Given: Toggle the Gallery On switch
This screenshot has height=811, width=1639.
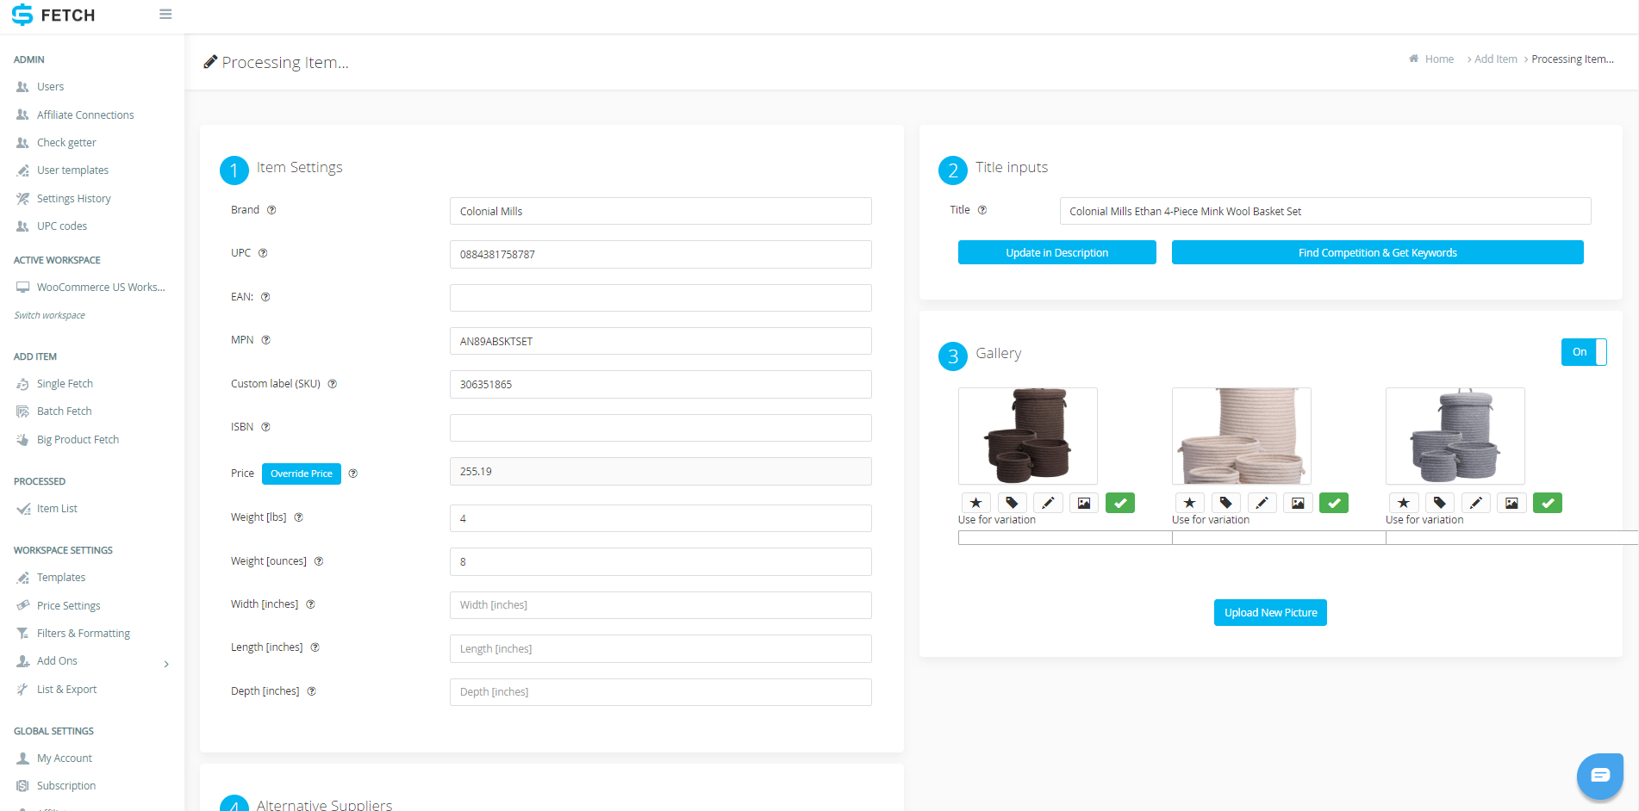Looking at the screenshot, I should (x=1584, y=352).
